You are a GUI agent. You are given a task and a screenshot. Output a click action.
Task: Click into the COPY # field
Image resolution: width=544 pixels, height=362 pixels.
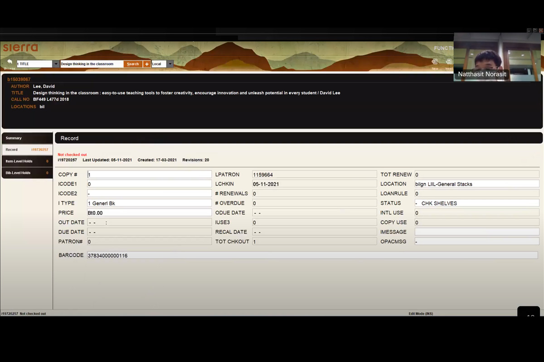pyautogui.click(x=149, y=175)
